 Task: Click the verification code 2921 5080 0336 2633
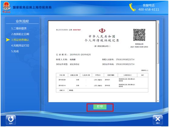coord(139,47)
